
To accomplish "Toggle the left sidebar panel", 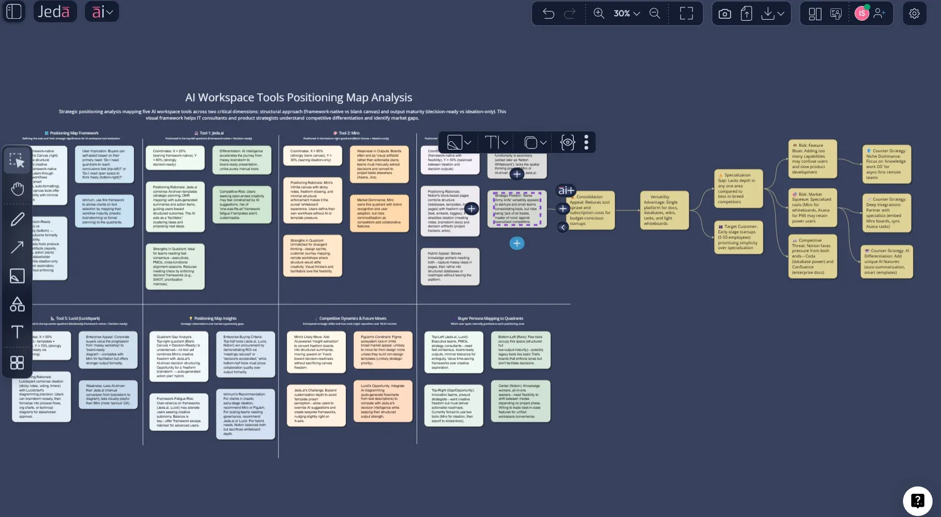I will 13,11.
